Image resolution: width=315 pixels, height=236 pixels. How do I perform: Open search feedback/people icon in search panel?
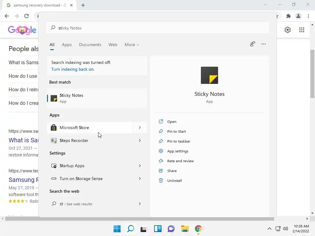coord(253,44)
